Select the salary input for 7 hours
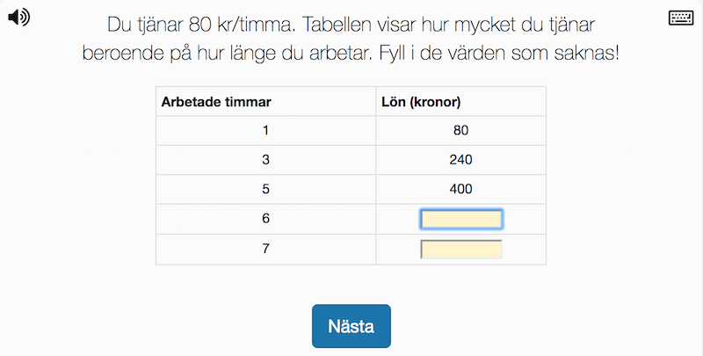This screenshot has width=703, height=356. 460,250
